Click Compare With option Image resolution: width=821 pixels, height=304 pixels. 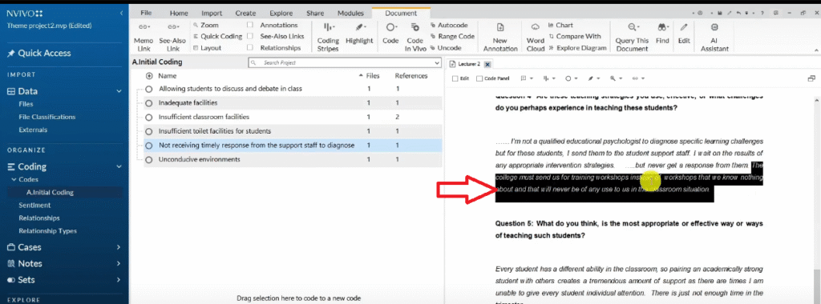pyautogui.click(x=574, y=37)
